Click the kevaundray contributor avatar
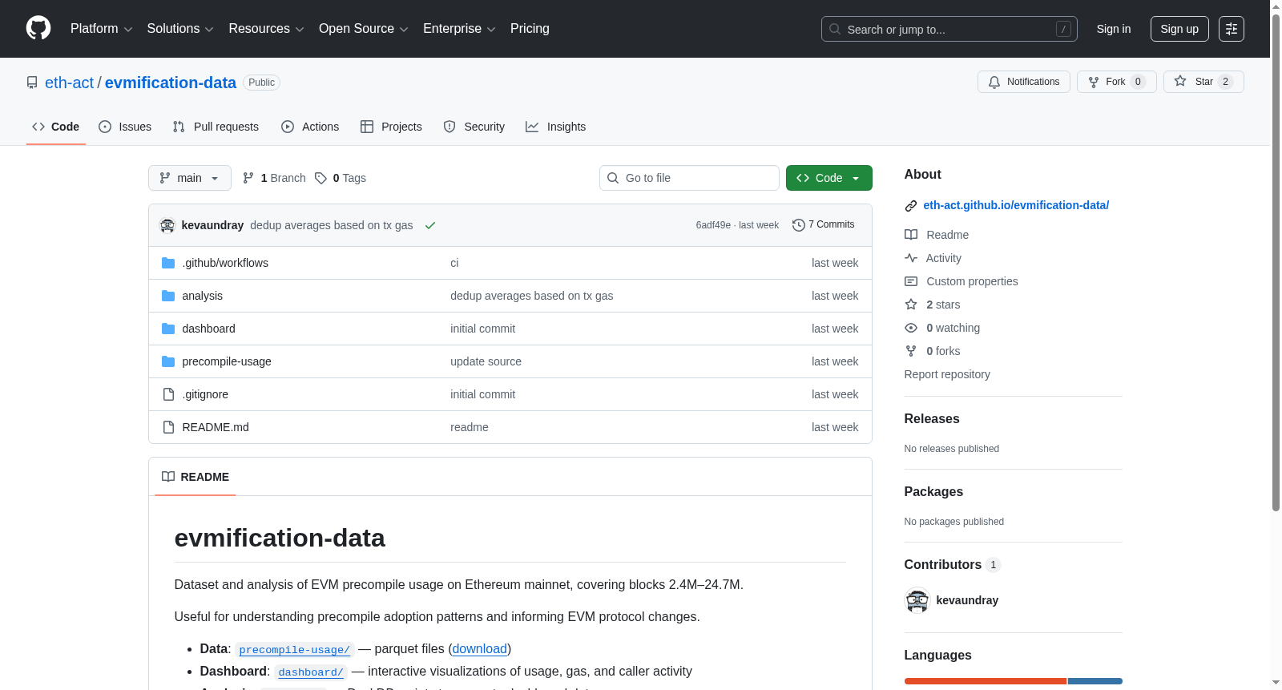Screen dimensions: 1282x690 [917, 600]
